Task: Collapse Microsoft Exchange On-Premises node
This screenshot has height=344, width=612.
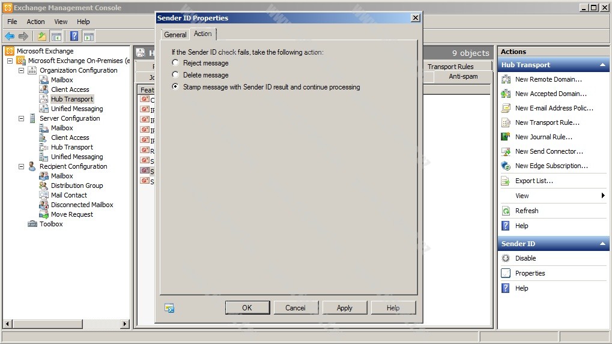Action: [x=10, y=61]
